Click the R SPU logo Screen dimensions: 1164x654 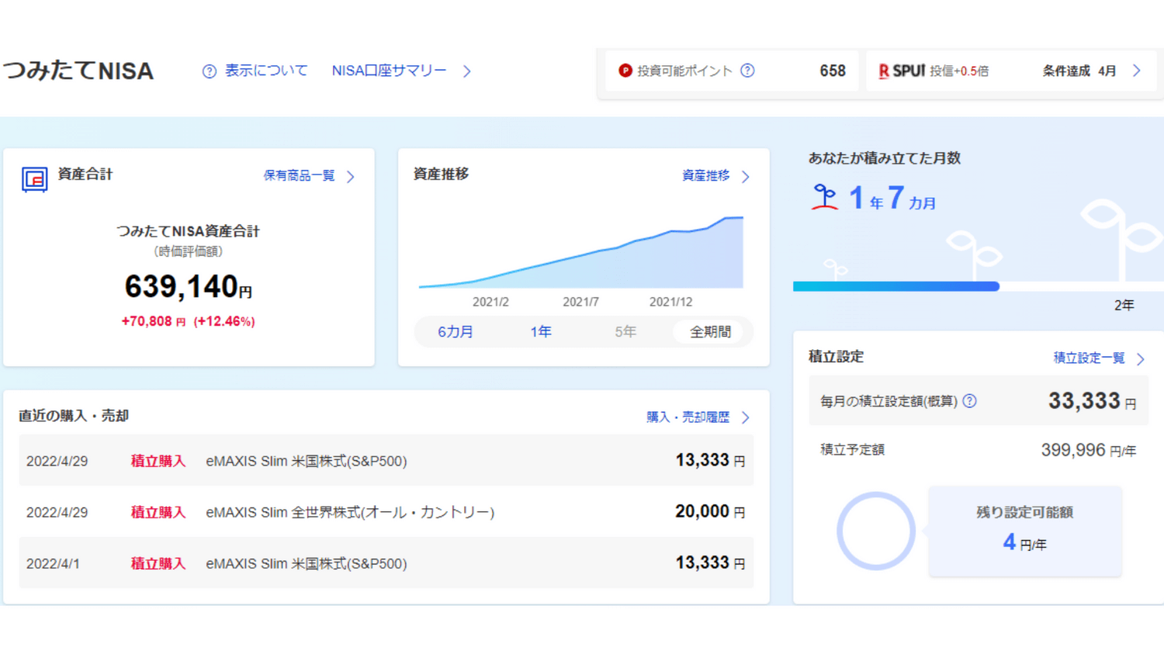[902, 71]
